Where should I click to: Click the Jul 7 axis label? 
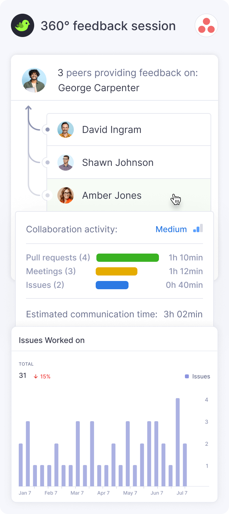pyautogui.click(x=182, y=493)
